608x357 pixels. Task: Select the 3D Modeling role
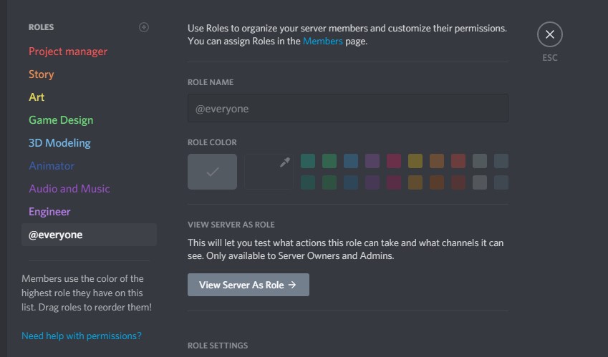tap(59, 143)
